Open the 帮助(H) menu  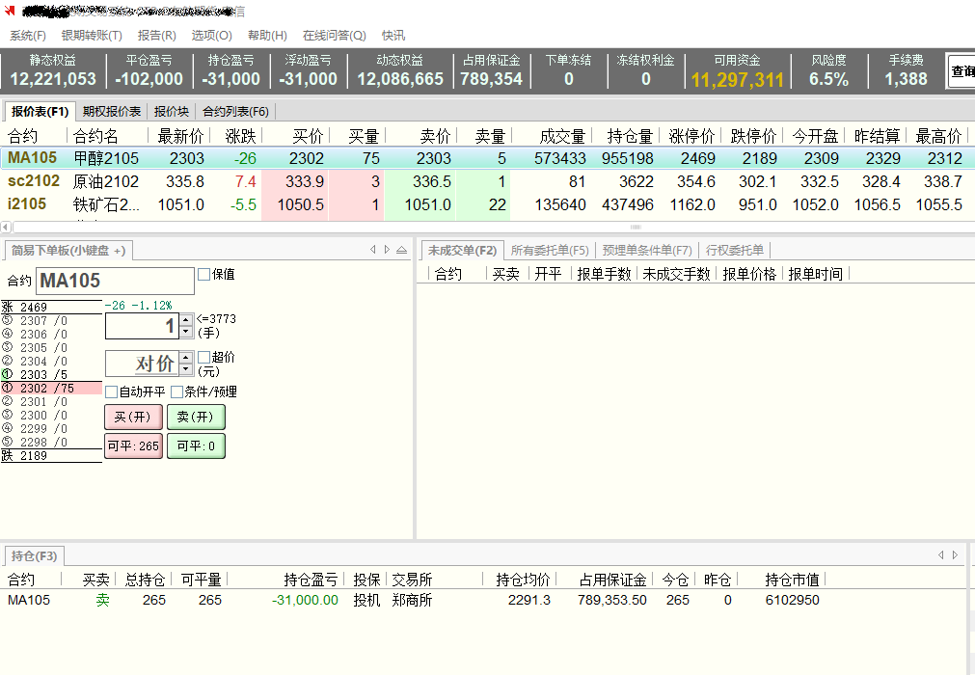(267, 36)
